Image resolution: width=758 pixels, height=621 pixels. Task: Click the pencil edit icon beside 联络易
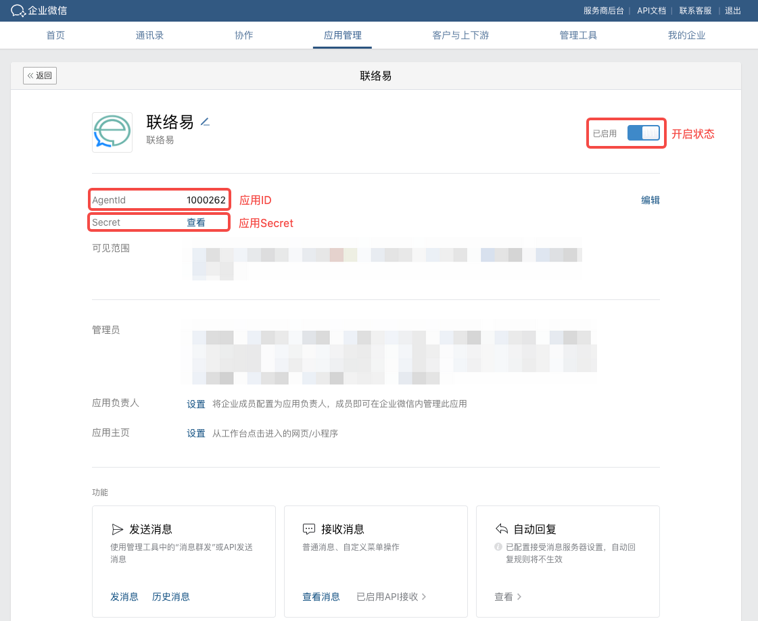pyautogui.click(x=206, y=122)
